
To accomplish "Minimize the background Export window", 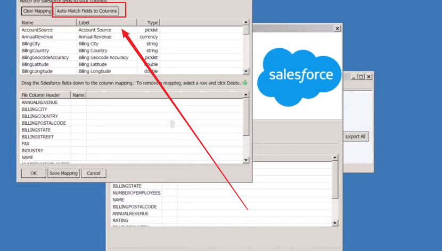I will (354, 76).
